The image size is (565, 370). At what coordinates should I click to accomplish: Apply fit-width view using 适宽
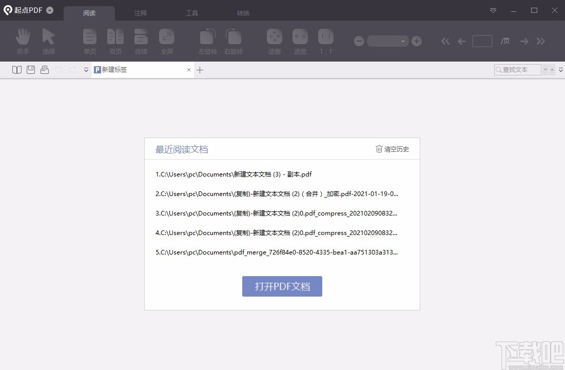coord(300,41)
